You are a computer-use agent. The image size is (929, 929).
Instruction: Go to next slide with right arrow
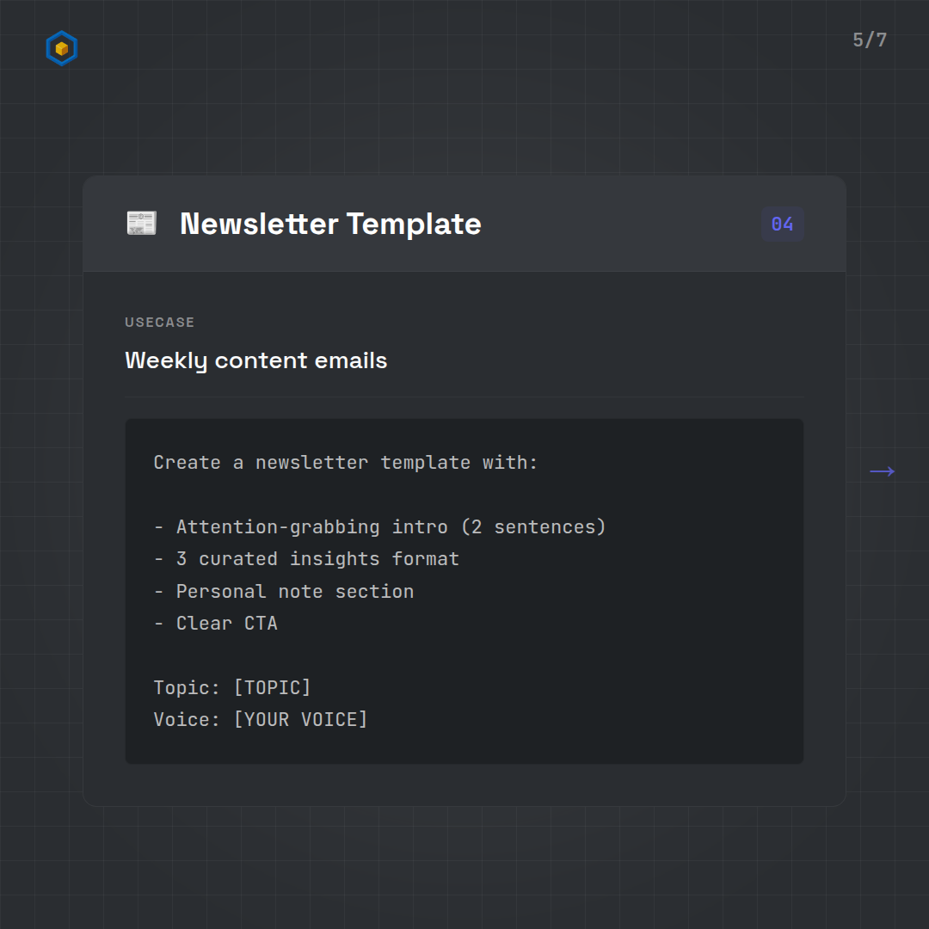click(x=882, y=471)
